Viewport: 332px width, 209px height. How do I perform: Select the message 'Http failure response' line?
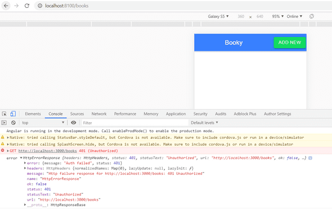click(x=115, y=174)
